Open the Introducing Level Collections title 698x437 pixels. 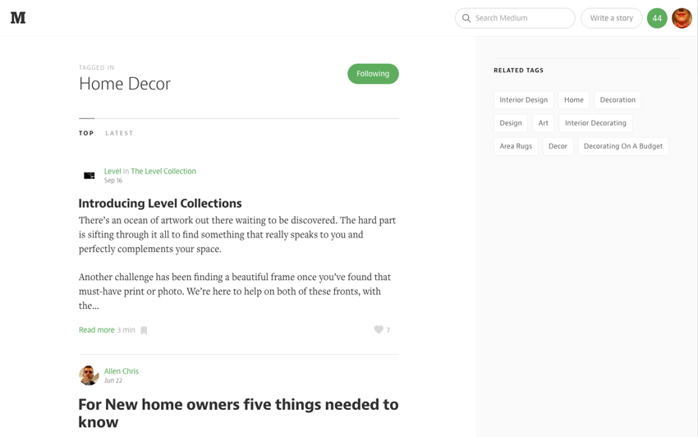click(x=160, y=203)
